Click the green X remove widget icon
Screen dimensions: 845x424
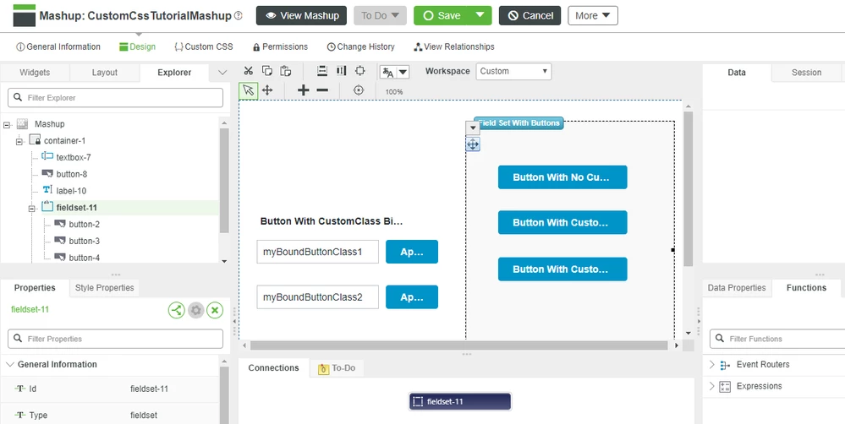(x=215, y=310)
